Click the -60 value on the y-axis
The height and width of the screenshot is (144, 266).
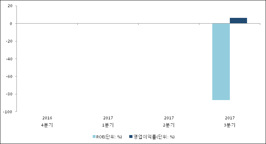pos(9,76)
